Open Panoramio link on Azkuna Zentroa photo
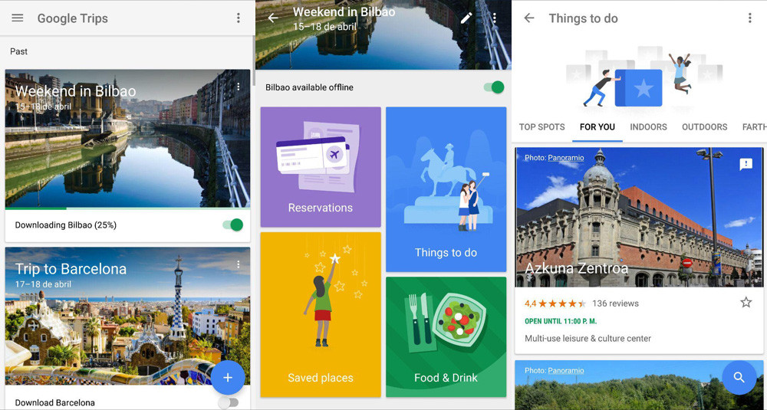 pos(566,158)
